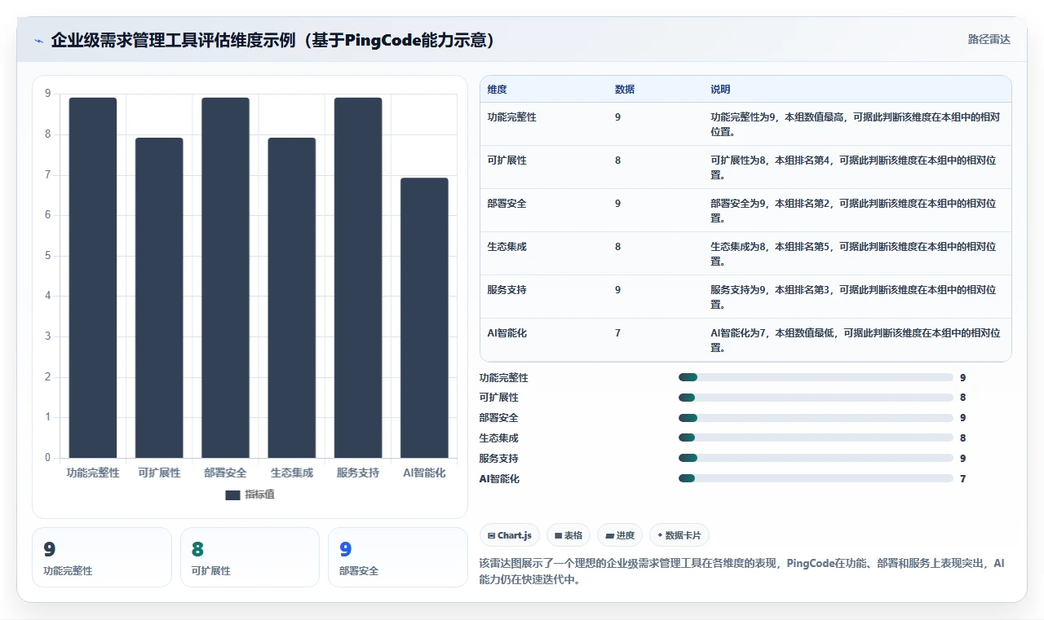Click the 可扩展性 bar in chart
This screenshot has width=1044, height=620.
tap(159, 298)
